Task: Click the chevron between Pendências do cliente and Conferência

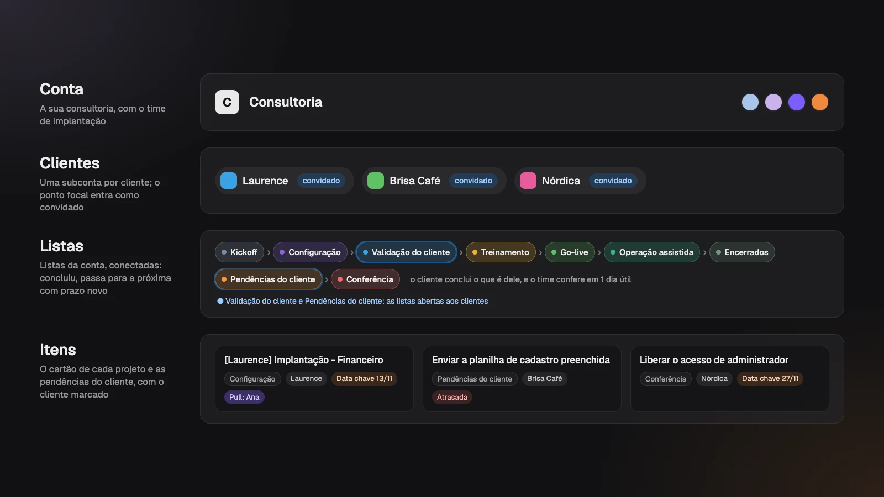Action: pyautogui.click(x=327, y=280)
